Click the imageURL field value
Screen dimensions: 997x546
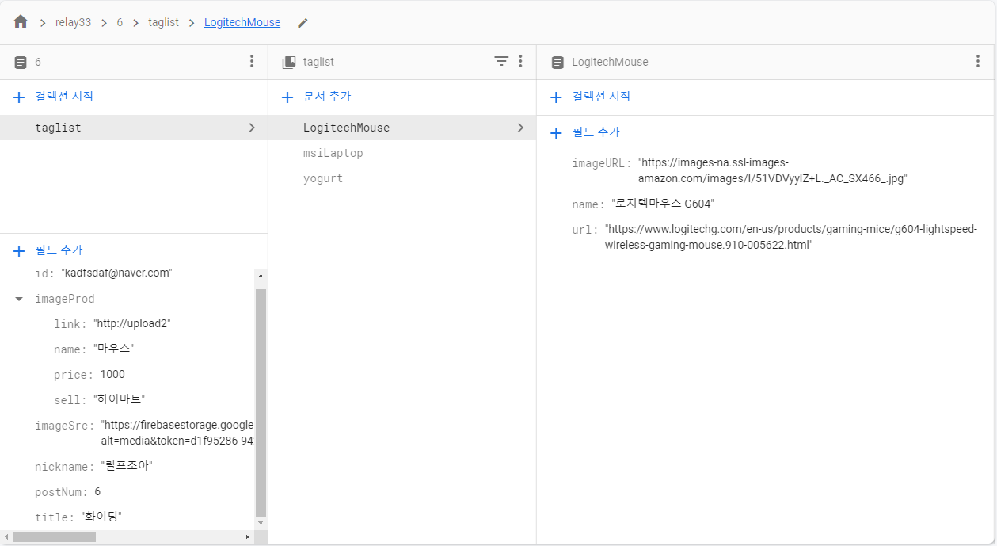tap(772, 171)
